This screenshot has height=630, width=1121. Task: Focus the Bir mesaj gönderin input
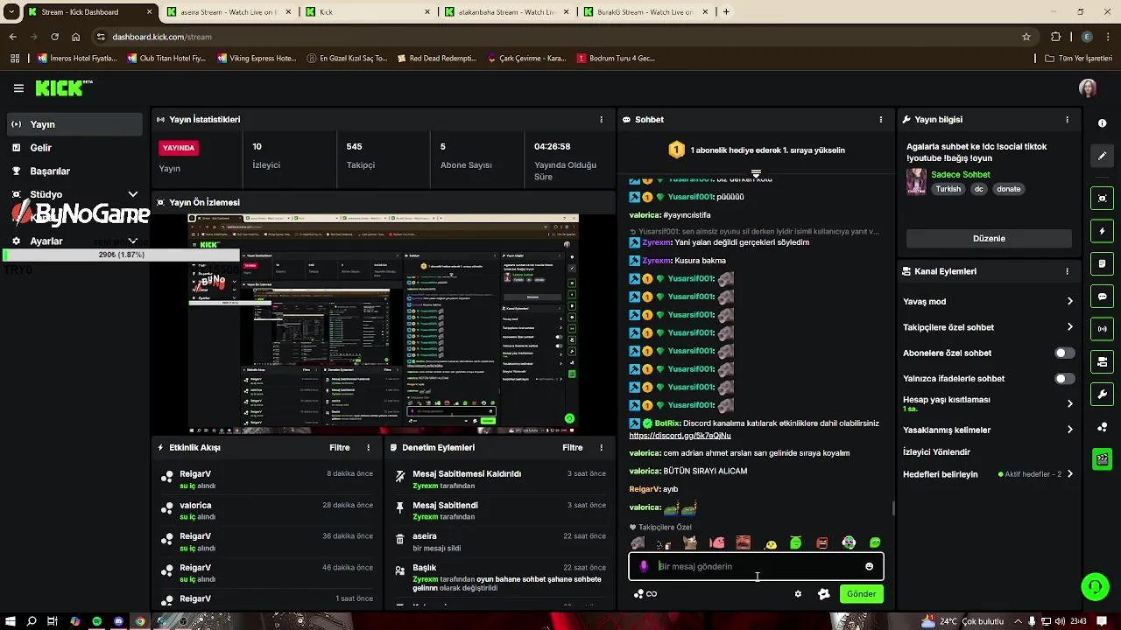coord(756,566)
